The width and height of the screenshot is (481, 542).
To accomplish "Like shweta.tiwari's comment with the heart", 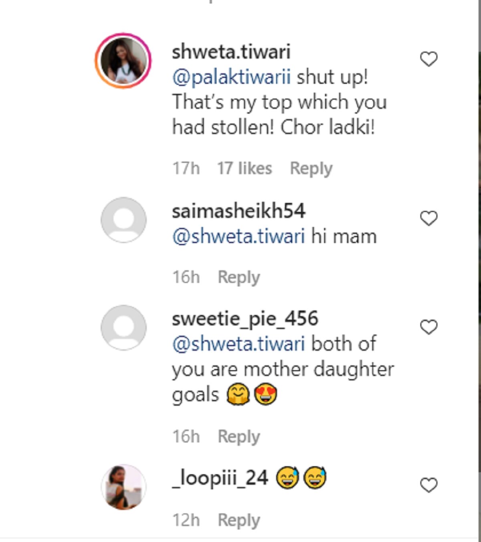I will pos(428,59).
